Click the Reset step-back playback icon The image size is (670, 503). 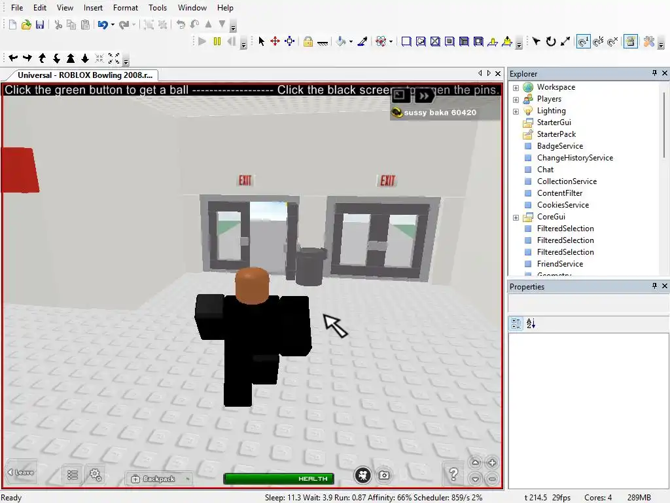231,41
